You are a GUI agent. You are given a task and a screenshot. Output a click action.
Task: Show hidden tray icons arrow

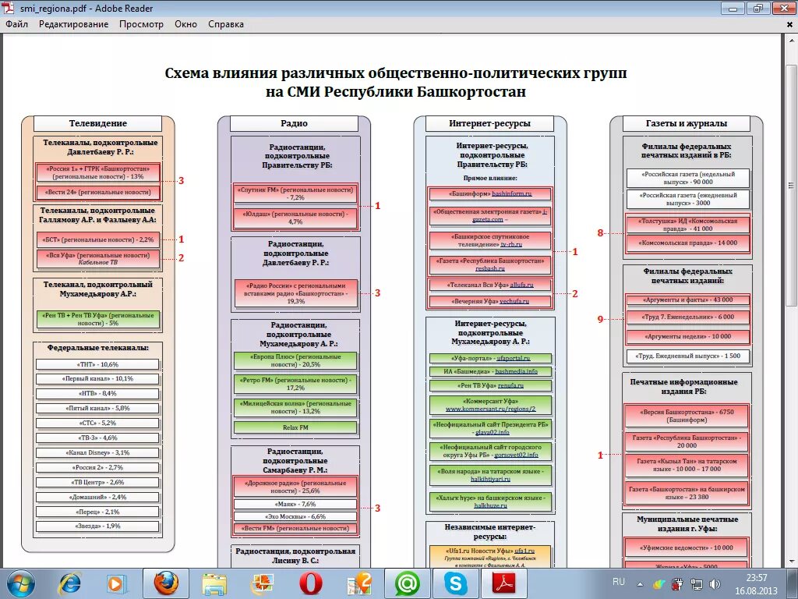tap(640, 585)
